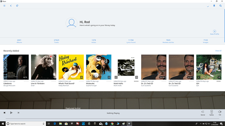Open the 11786 Lyrics Found stat
The height and width of the screenshot is (126, 225).
click(x=131, y=41)
